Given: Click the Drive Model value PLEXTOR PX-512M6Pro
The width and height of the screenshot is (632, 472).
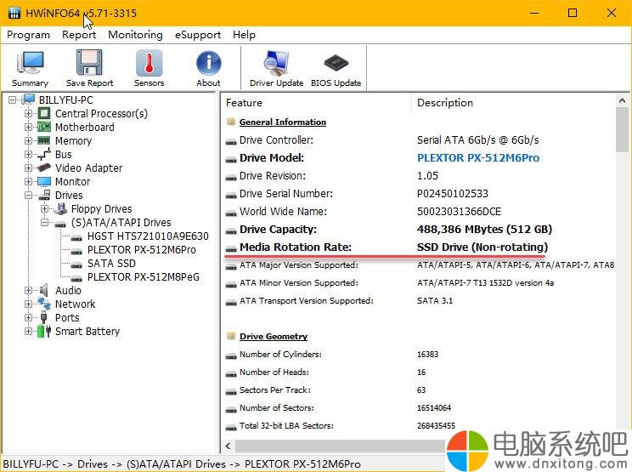Looking at the screenshot, I should click(478, 157).
